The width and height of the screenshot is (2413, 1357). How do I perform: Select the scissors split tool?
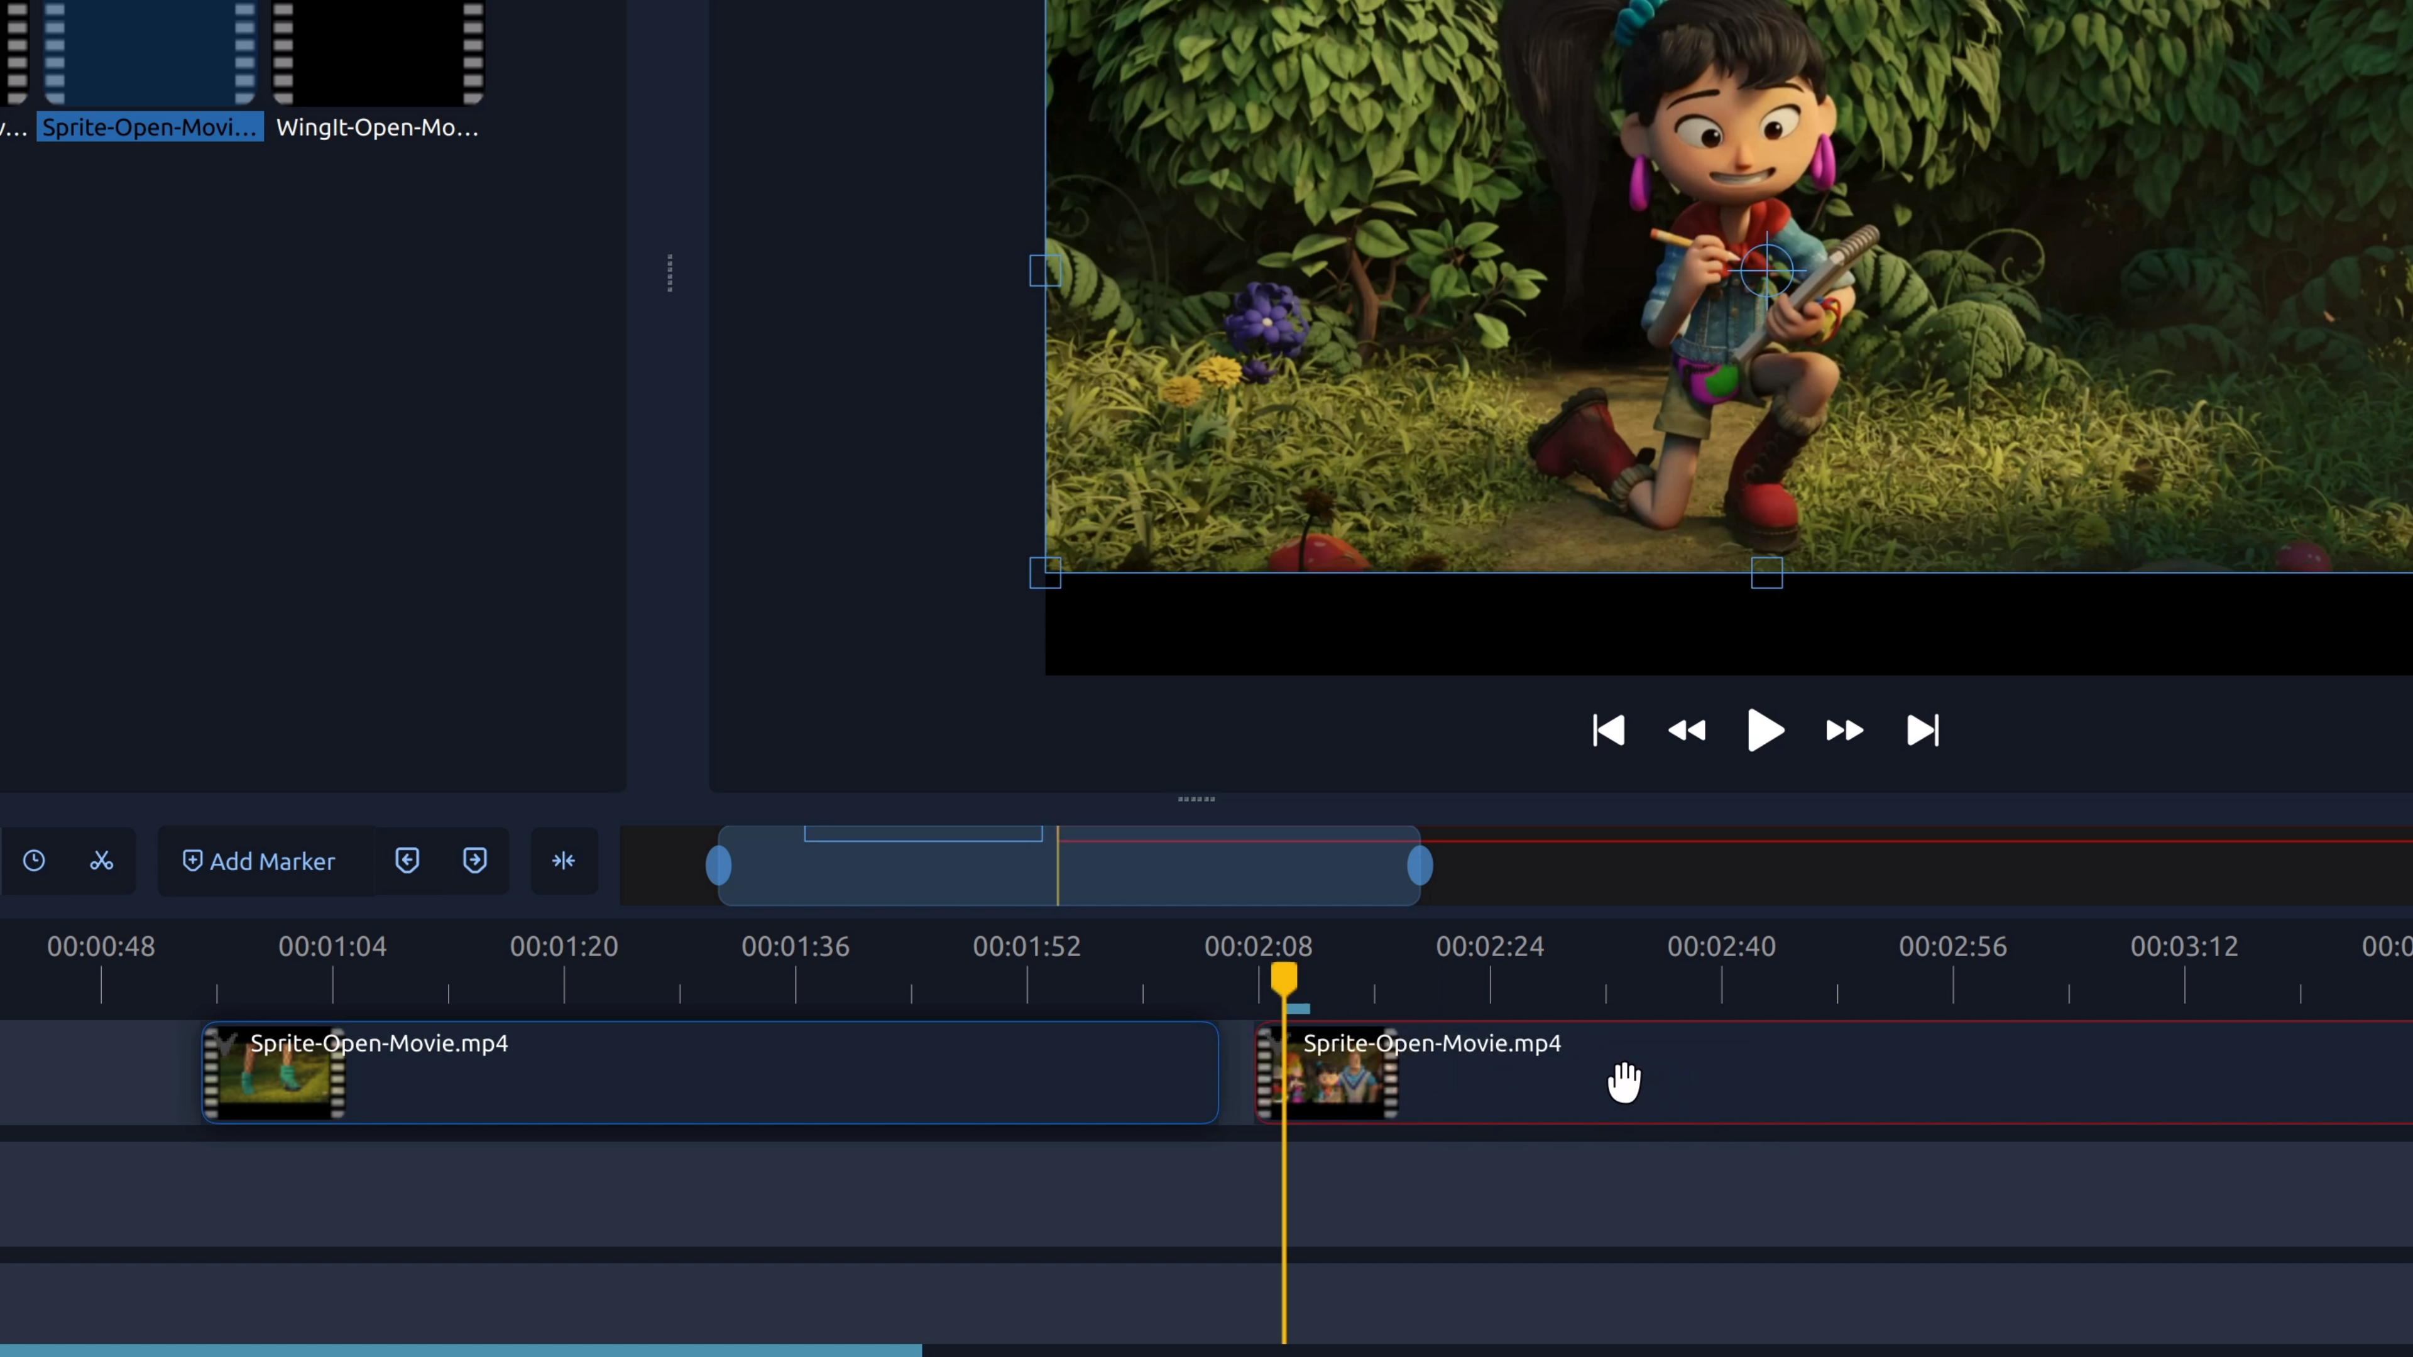(101, 861)
